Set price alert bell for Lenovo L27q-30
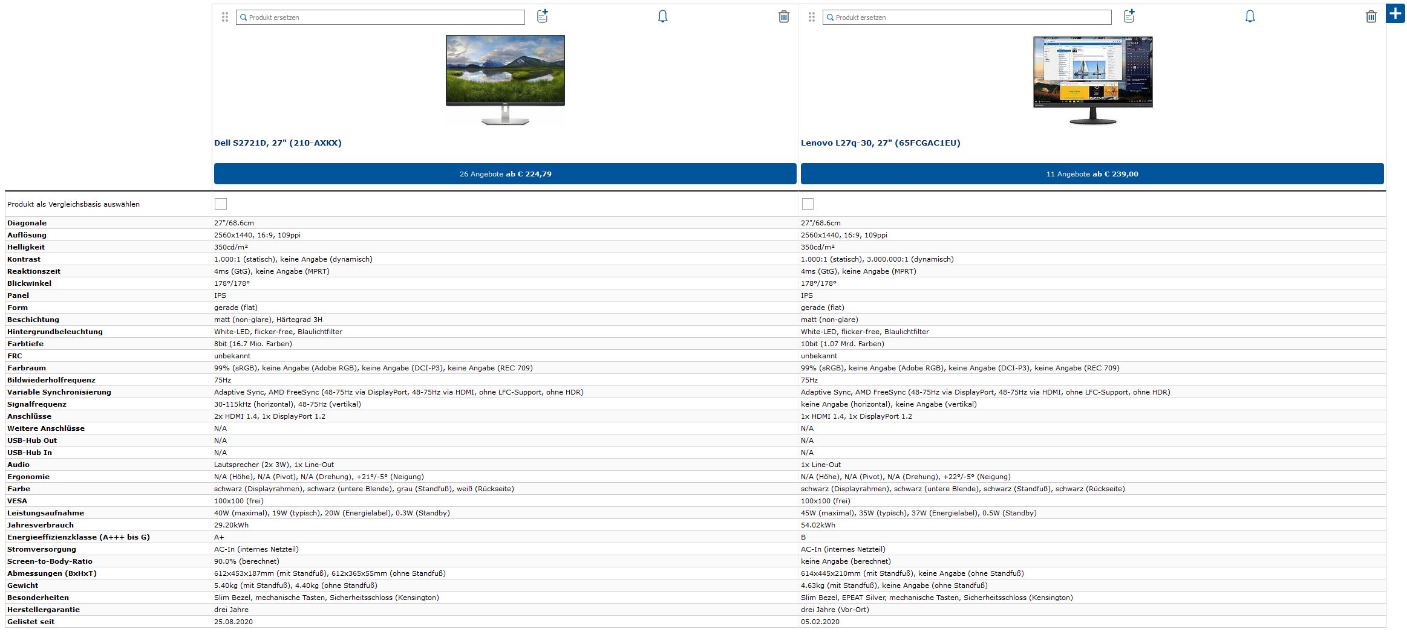 click(1250, 16)
